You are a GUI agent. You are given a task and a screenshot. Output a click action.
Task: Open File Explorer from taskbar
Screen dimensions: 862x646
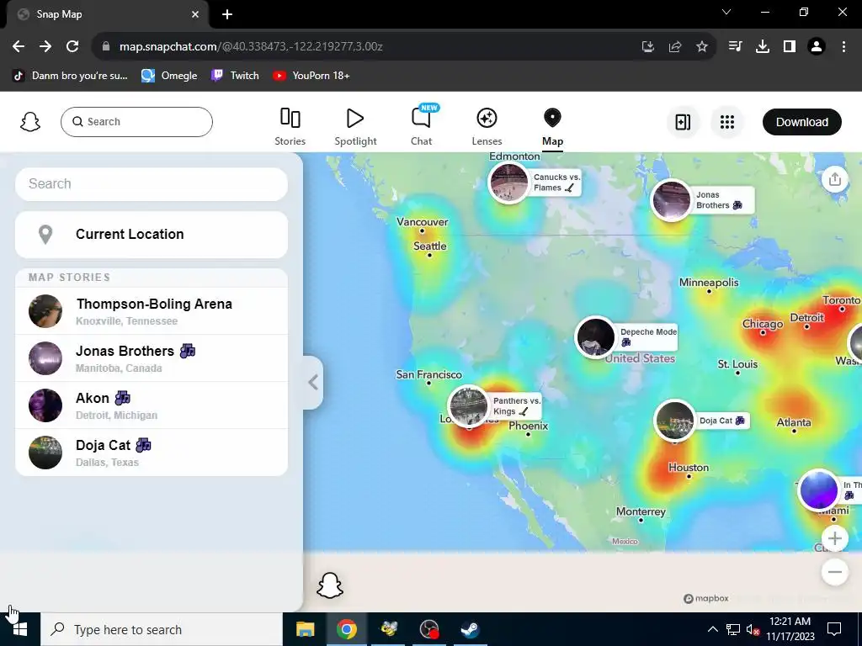pyautogui.click(x=305, y=629)
